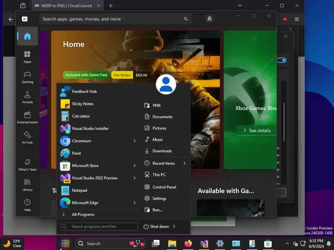Open browser hamburger menu
This screenshot has width=334, height=250.
[297, 19]
